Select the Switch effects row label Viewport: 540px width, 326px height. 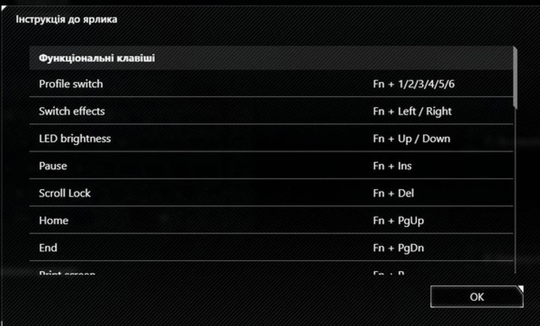point(72,111)
